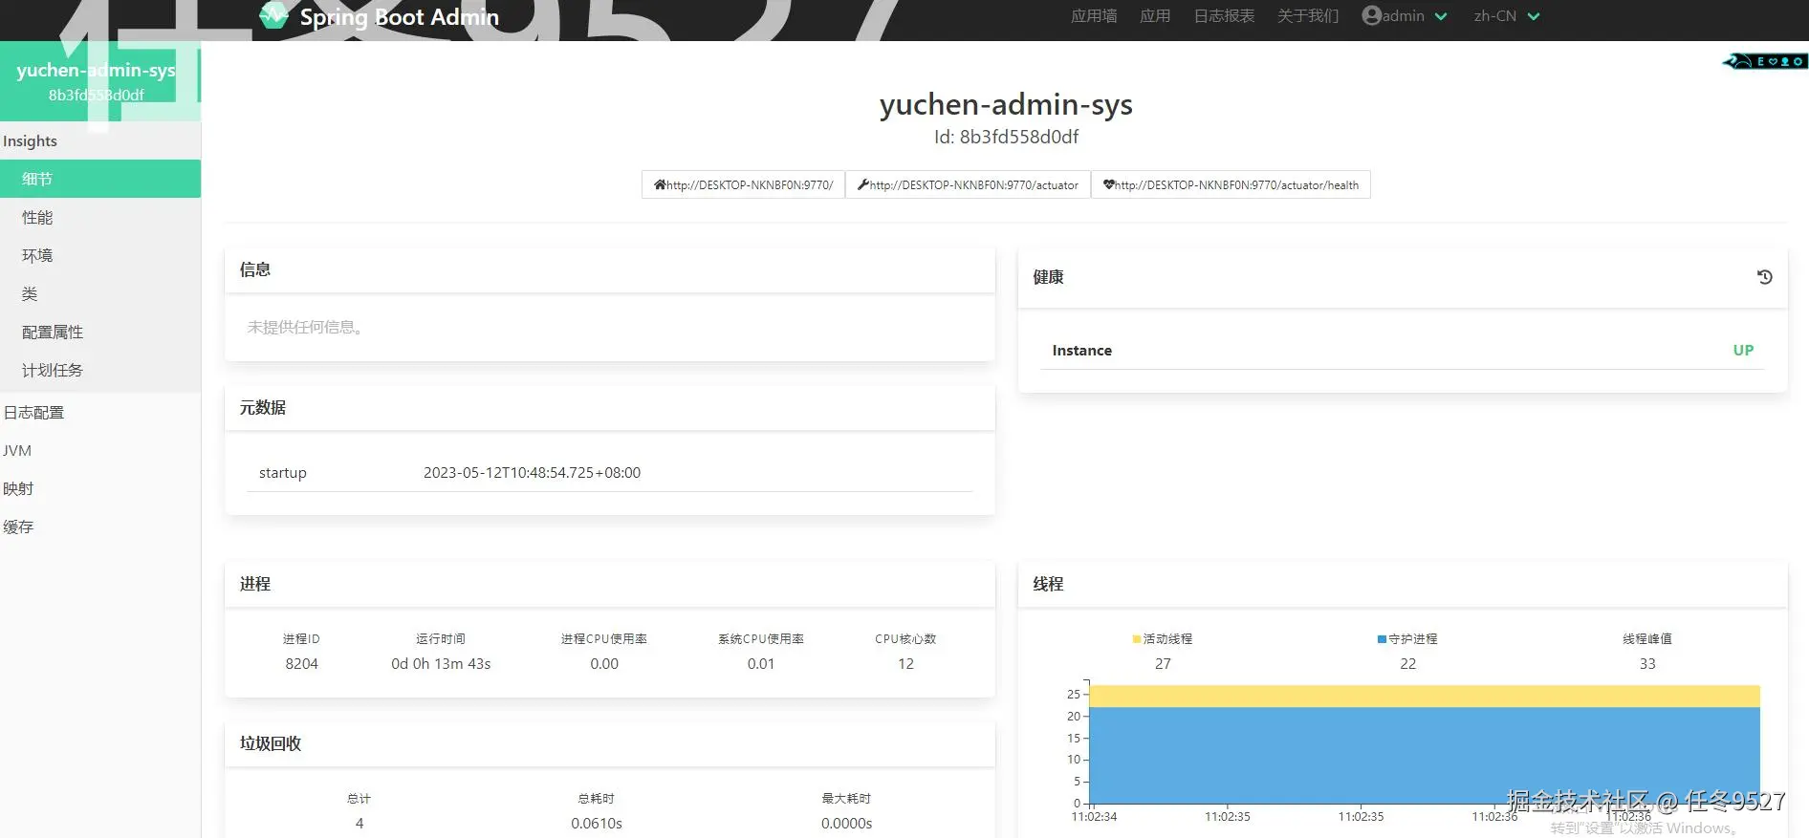Click the Spring Boot Admin logo icon
Viewport: 1809px width, 838px height.
click(273, 15)
